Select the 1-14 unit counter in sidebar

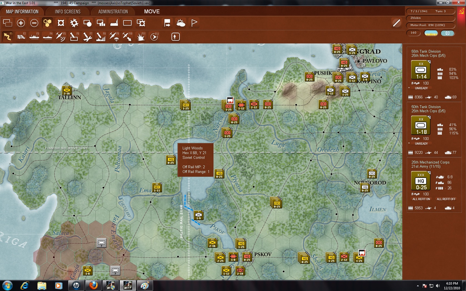[421, 70]
